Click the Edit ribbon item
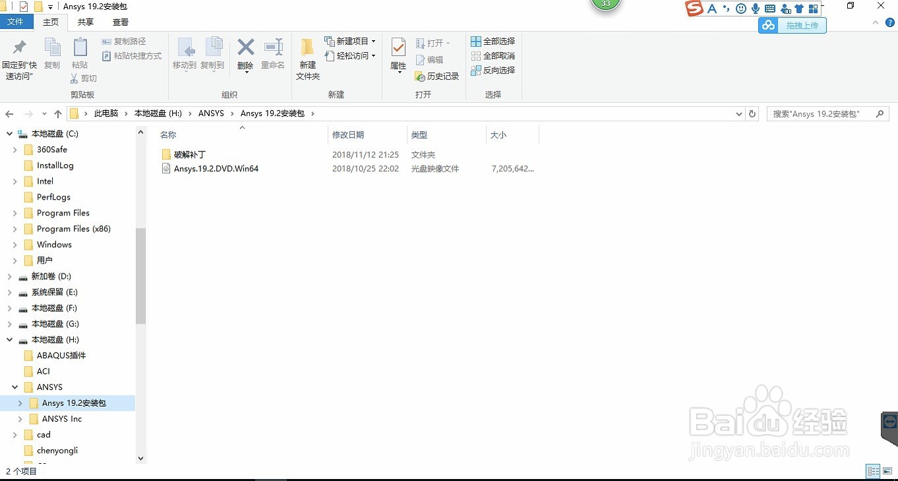Image resolution: width=898 pixels, height=481 pixels. (429, 60)
